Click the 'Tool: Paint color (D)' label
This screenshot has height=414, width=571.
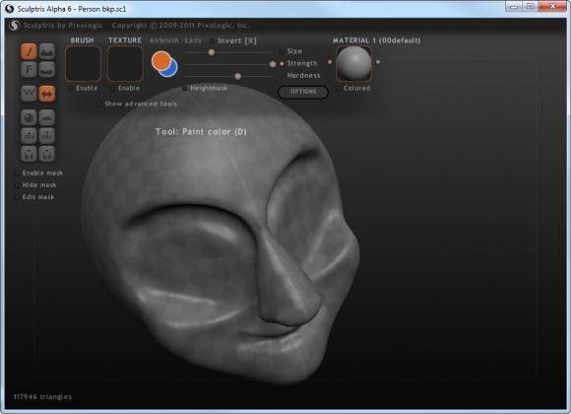pyautogui.click(x=201, y=132)
